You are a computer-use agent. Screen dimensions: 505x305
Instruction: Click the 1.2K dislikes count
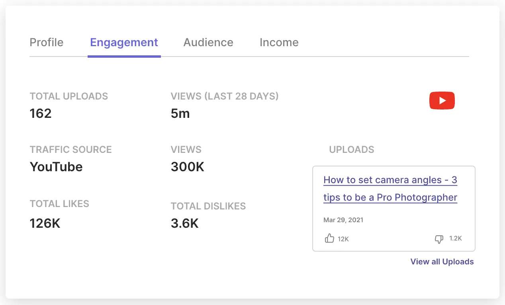456,239
